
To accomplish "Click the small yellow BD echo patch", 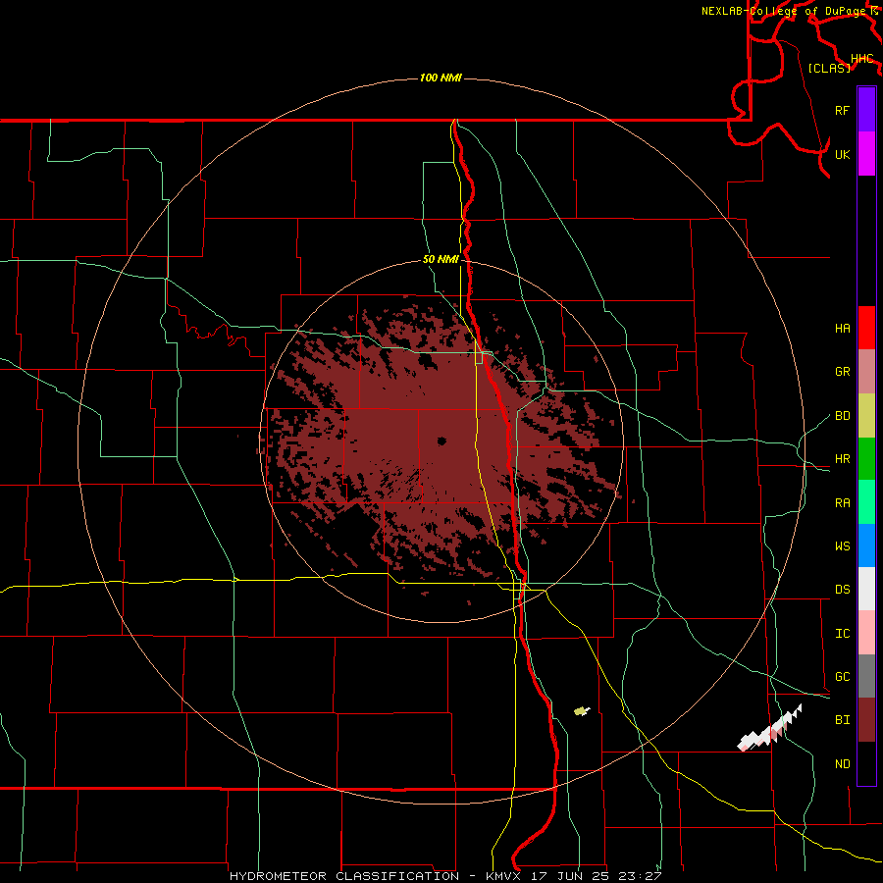I will coord(582,711).
